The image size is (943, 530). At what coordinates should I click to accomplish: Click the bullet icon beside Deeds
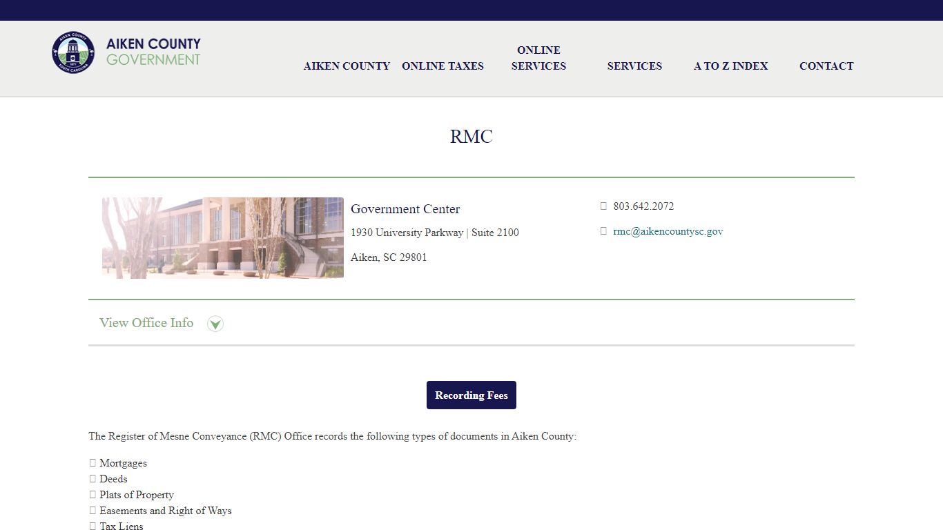pos(93,479)
